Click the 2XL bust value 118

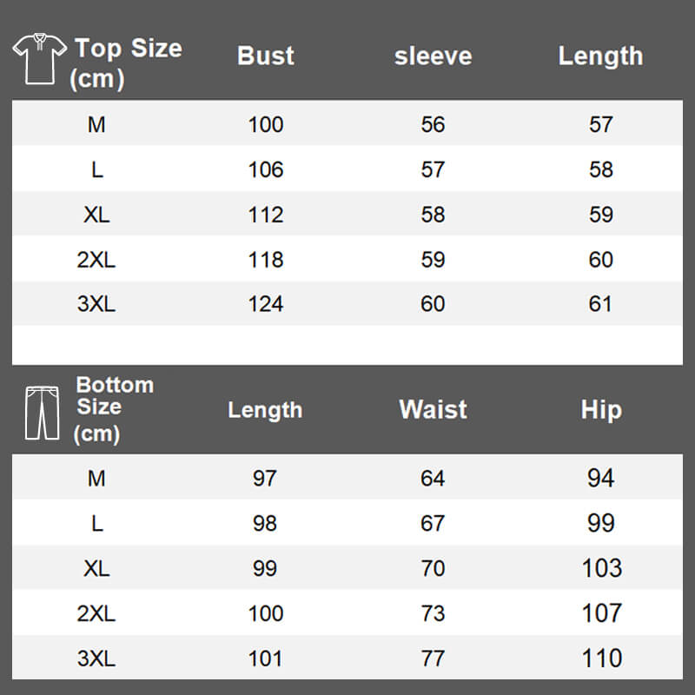(265, 260)
